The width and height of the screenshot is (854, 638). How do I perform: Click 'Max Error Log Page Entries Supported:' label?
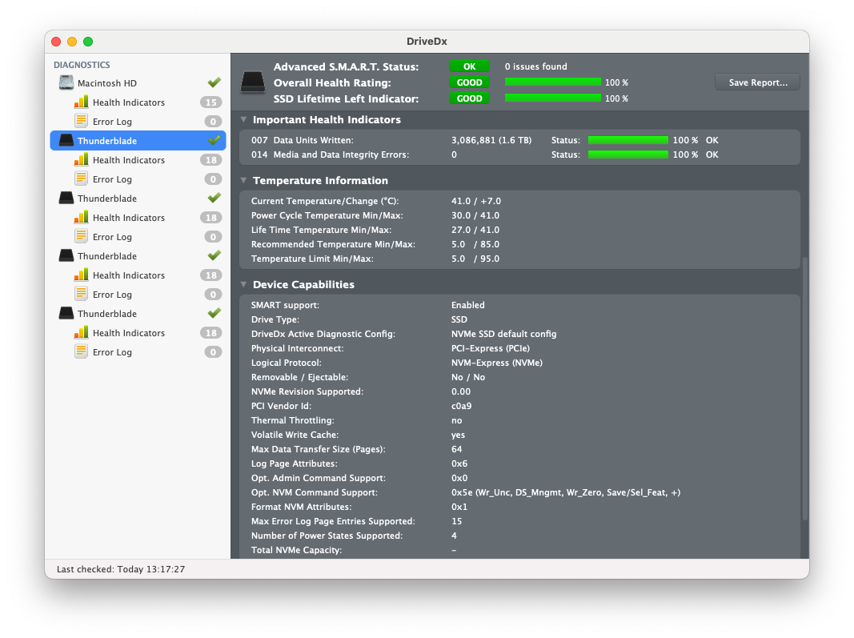(x=333, y=521)
